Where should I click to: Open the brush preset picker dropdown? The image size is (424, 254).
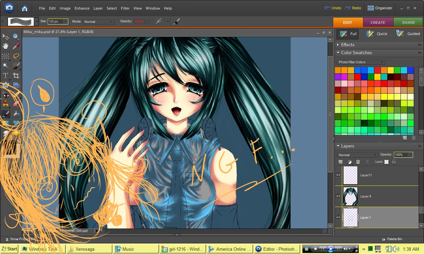tap(36, 21)
